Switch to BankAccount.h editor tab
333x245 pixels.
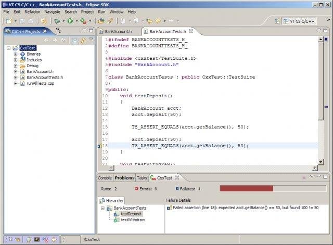[118, 32]
